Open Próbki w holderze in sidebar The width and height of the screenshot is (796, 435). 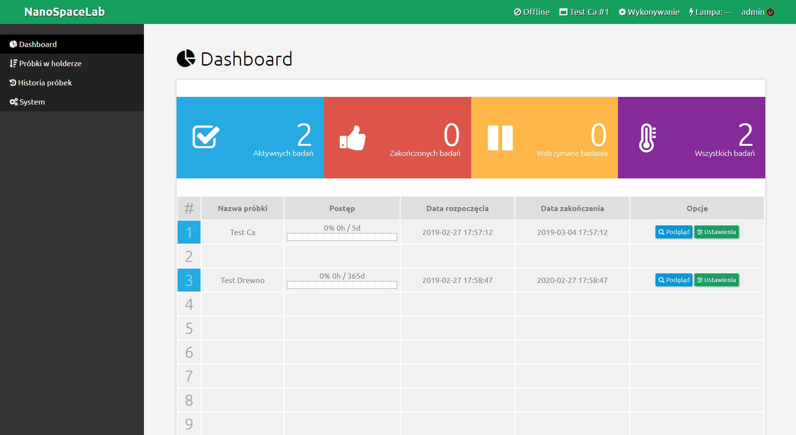click(x=50, y=63)
